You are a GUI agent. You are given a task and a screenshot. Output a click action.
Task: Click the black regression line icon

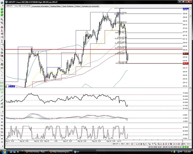click(x=2, y=100)
